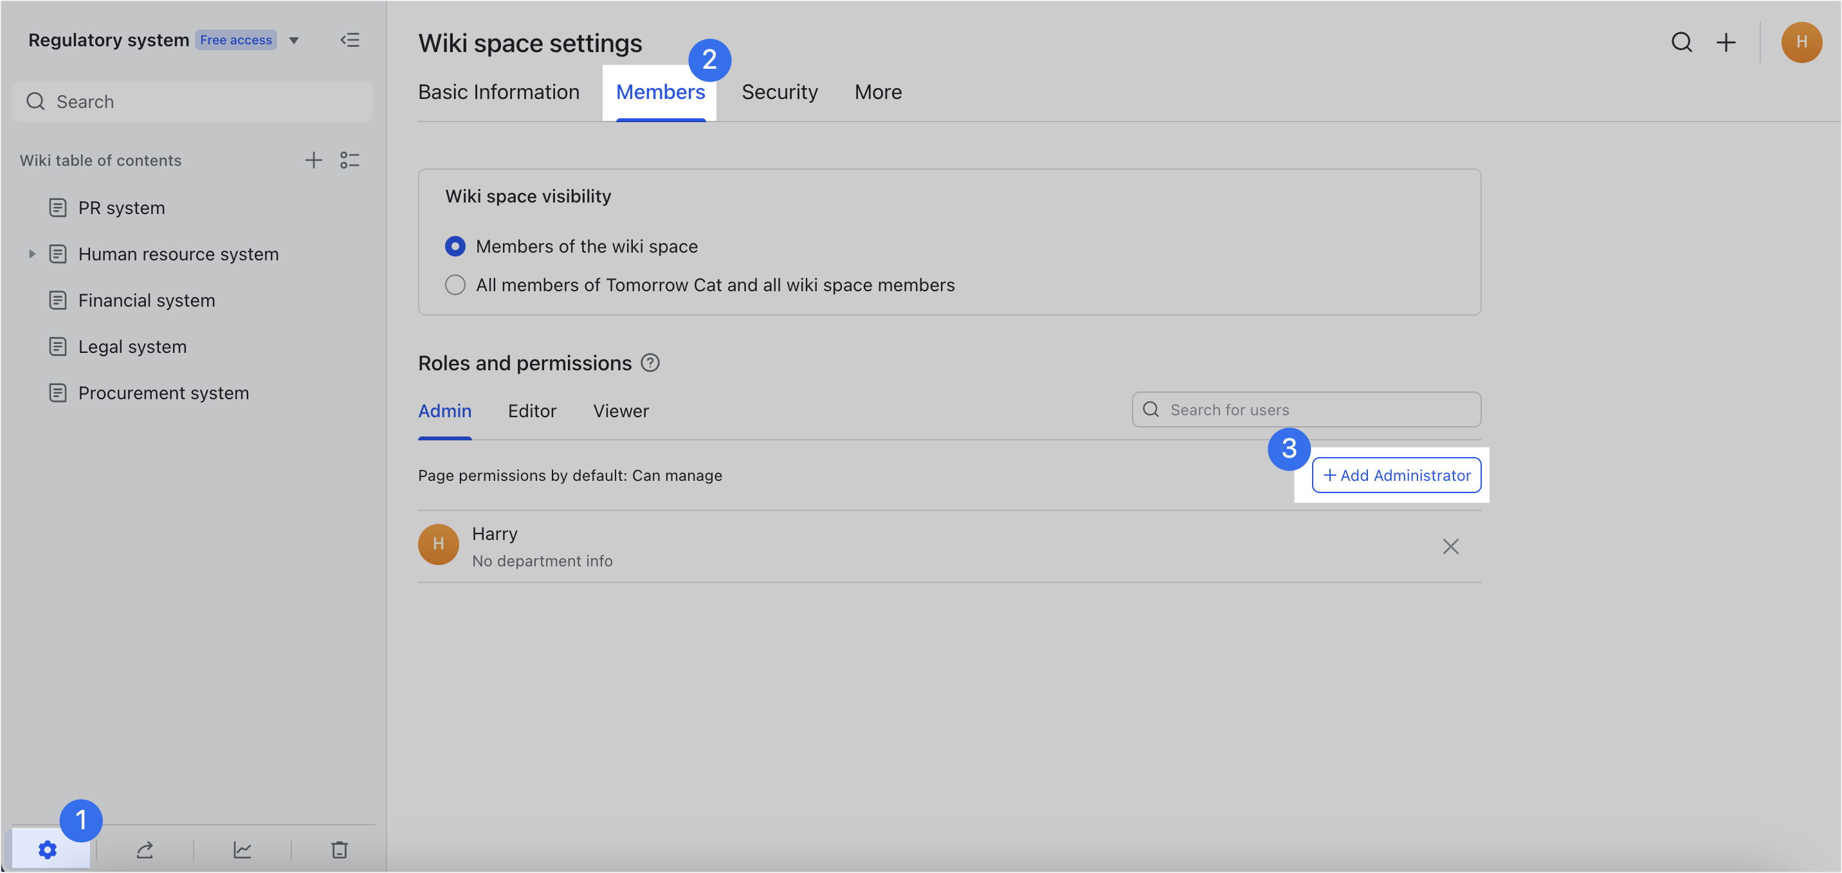Image resolution: width=1842 pixels, height=873 pixels.
Task: Click the sort/manage icon beside the contents plus button
Action: point(351,159)
